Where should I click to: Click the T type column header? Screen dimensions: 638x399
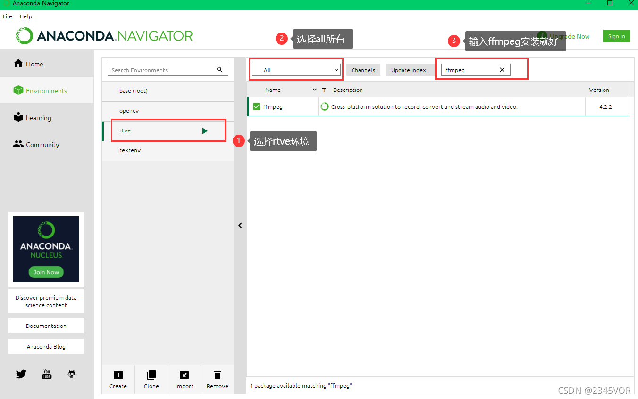click(324, 90)
